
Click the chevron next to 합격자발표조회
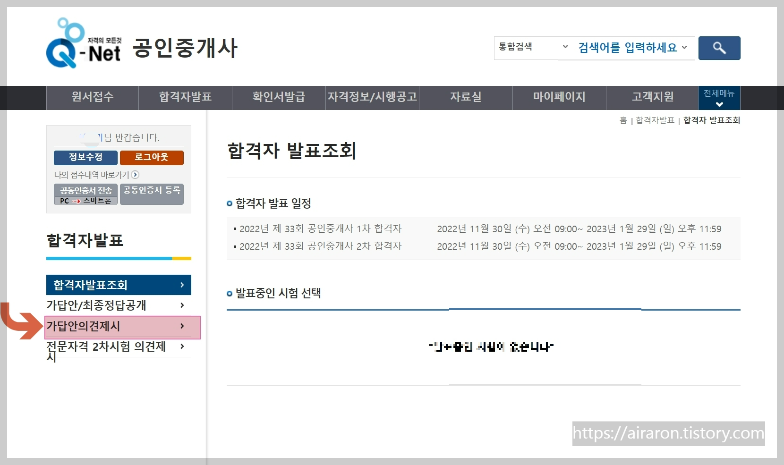pos(182,285)
